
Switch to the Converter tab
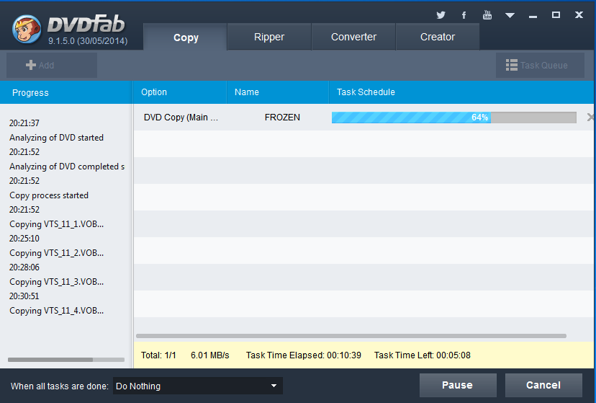(x=353, y=37)
